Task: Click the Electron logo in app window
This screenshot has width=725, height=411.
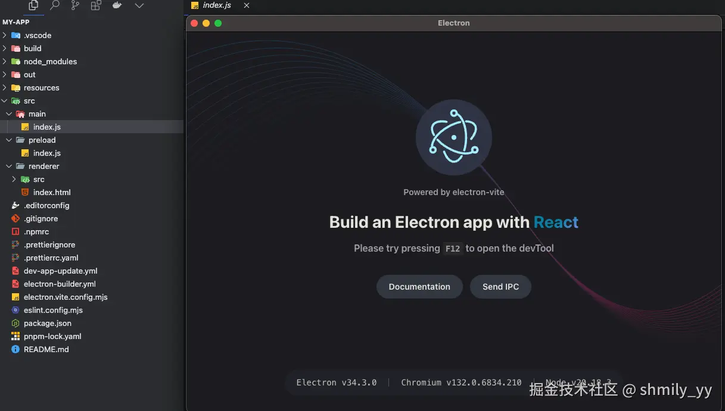Action: 454,137
